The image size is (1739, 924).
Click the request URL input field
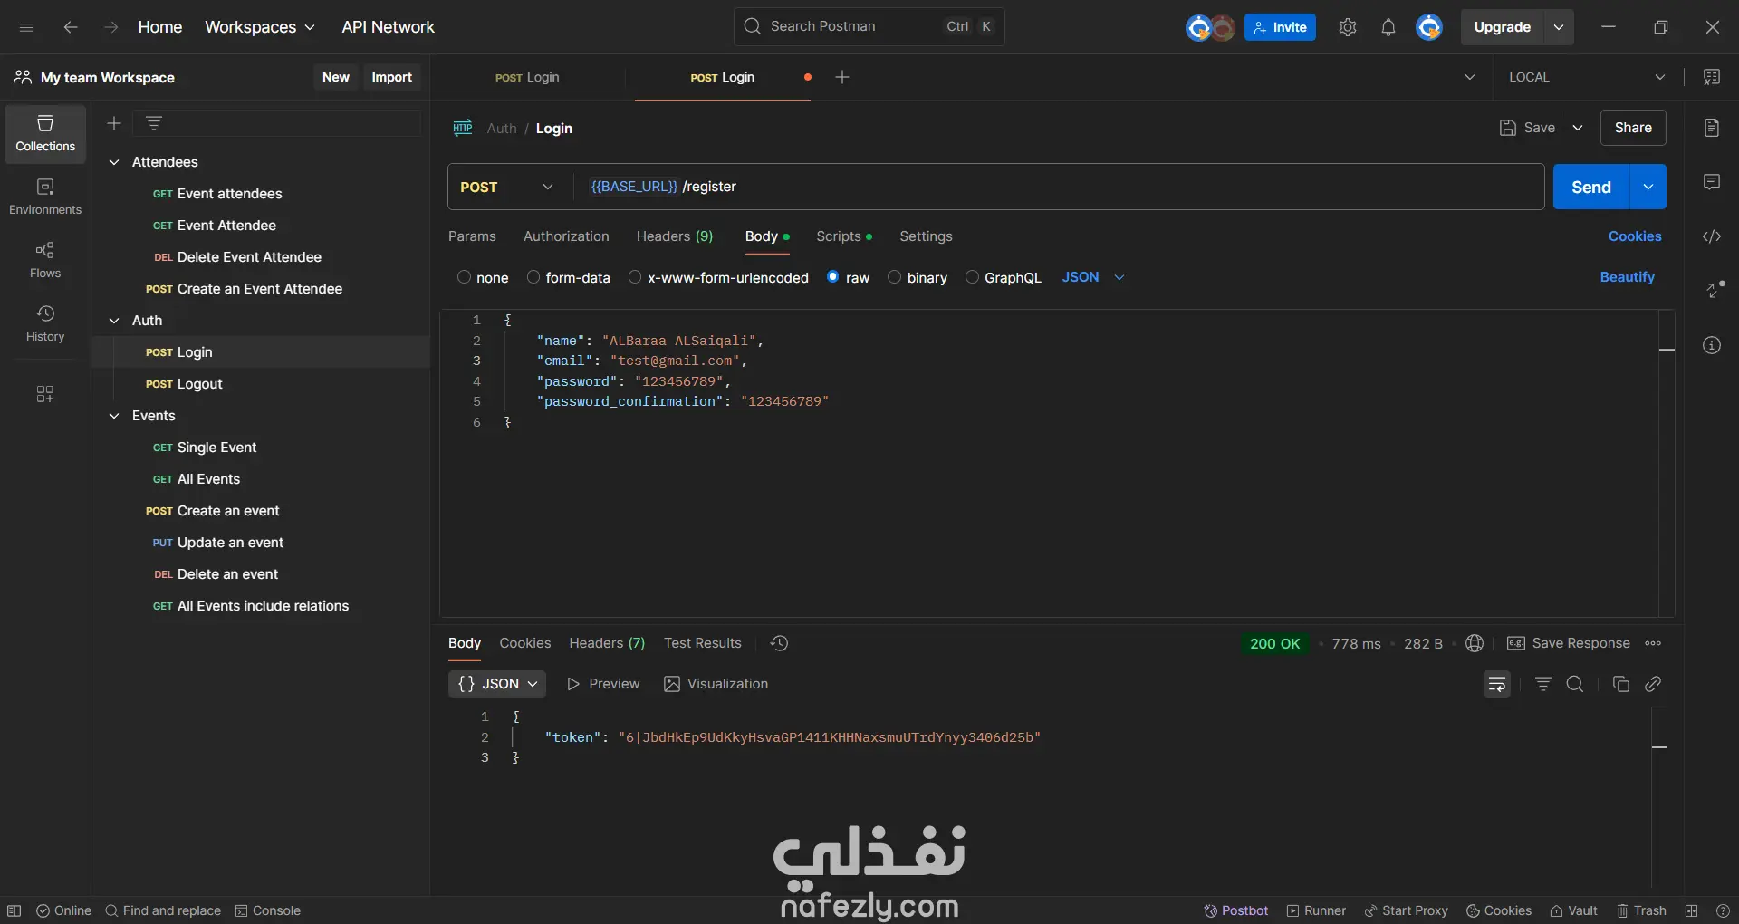coord(1059,187)
